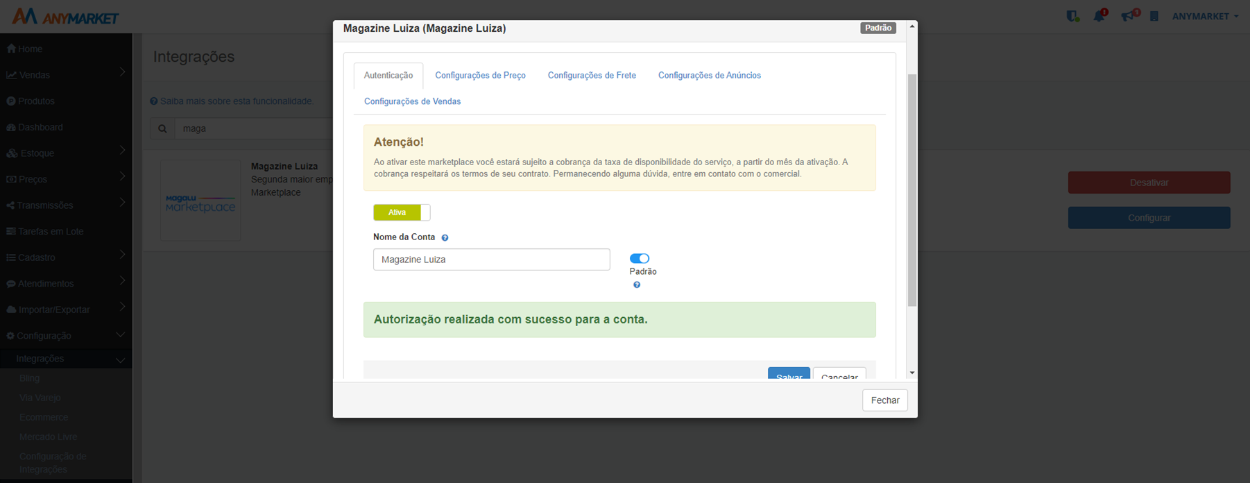Expand the Cadastro sidebar chevron

[x=122, y=255]
